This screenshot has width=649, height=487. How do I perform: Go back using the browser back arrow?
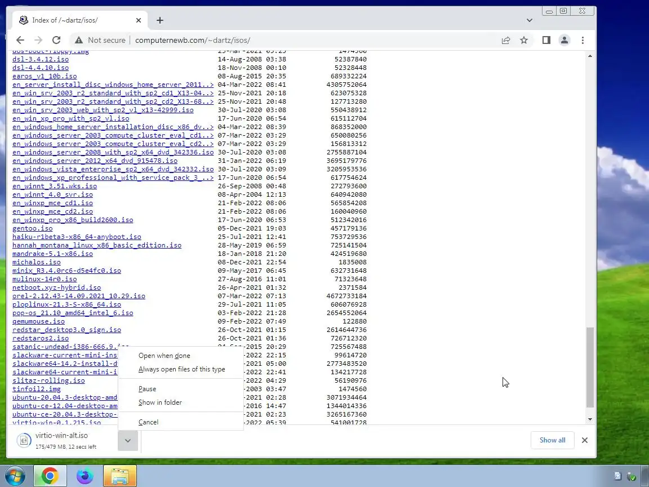point(20,40)
